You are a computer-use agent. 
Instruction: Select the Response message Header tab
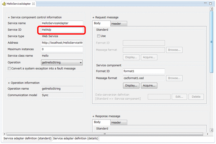tap(116, 123)
